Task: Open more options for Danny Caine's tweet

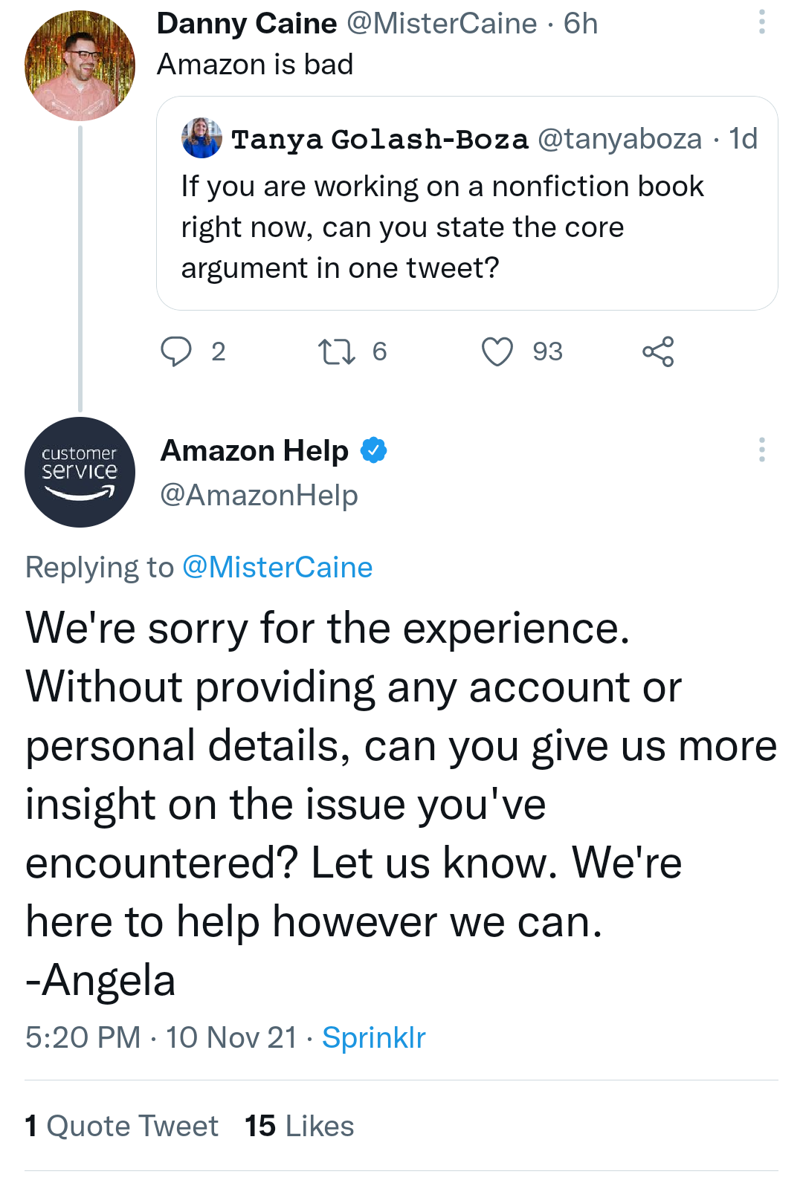Action: [x=761, y=22]
